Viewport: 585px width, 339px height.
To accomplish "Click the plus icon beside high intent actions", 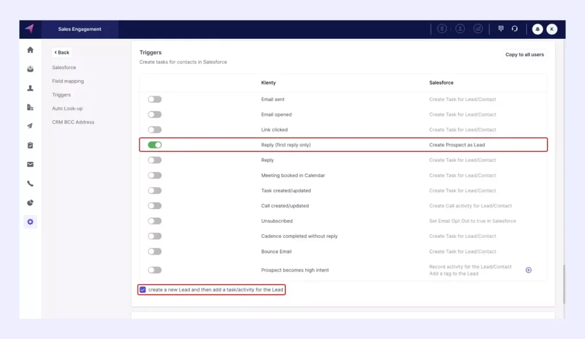I will [x=528, y=270].
